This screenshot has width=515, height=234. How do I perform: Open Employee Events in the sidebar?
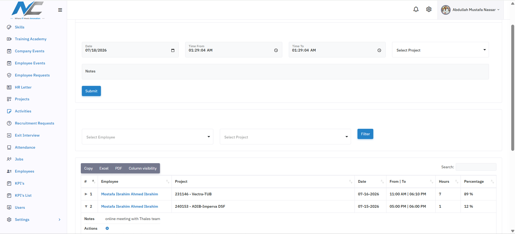[x=30, y=63]
